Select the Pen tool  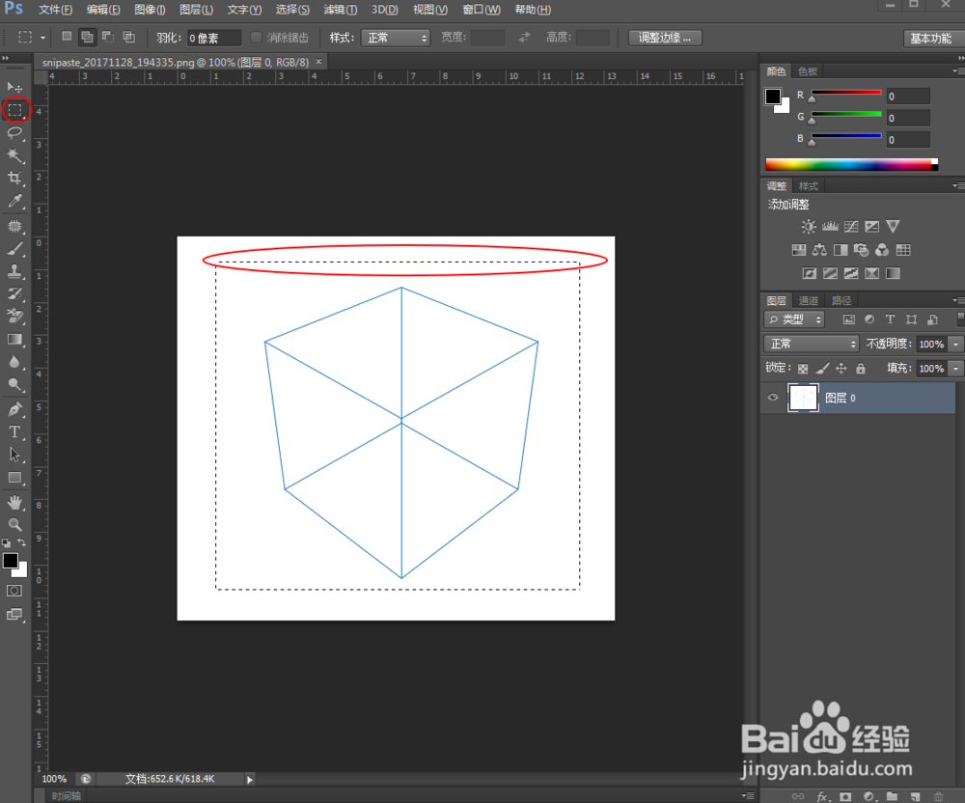[14, 409]
